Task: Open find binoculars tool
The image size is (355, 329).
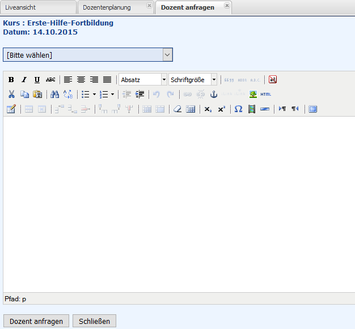Action: pos(54,94)
